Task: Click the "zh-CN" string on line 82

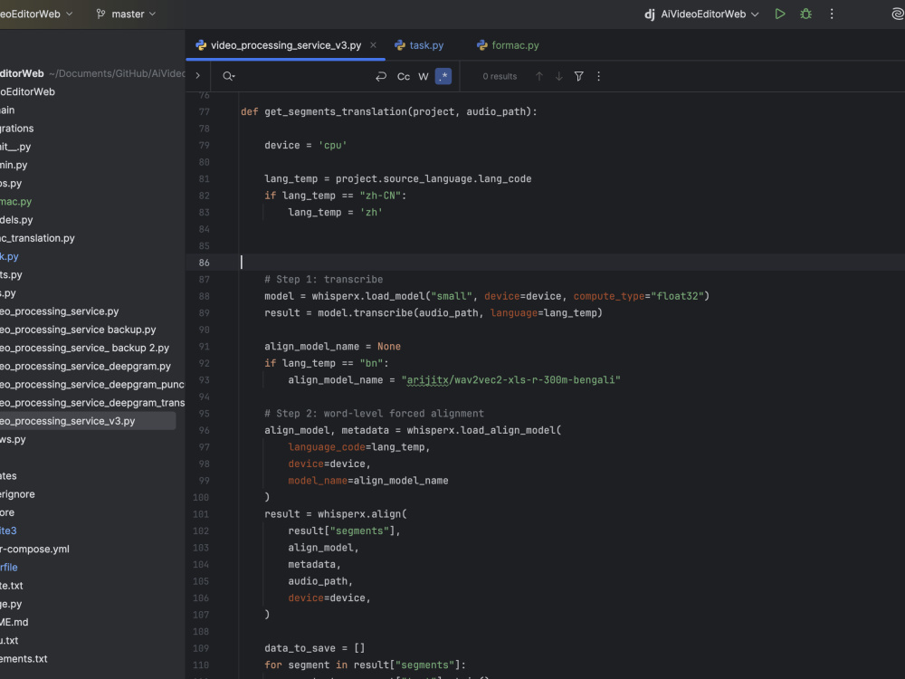Action: point(380,196)
